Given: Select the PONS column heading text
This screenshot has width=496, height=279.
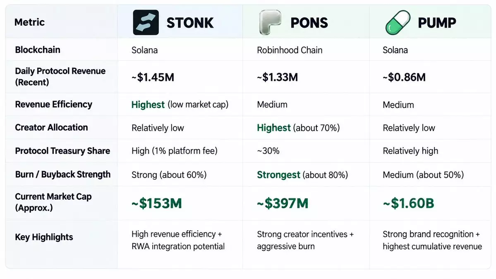Looking at the screenshot, I should coord(309,23).
